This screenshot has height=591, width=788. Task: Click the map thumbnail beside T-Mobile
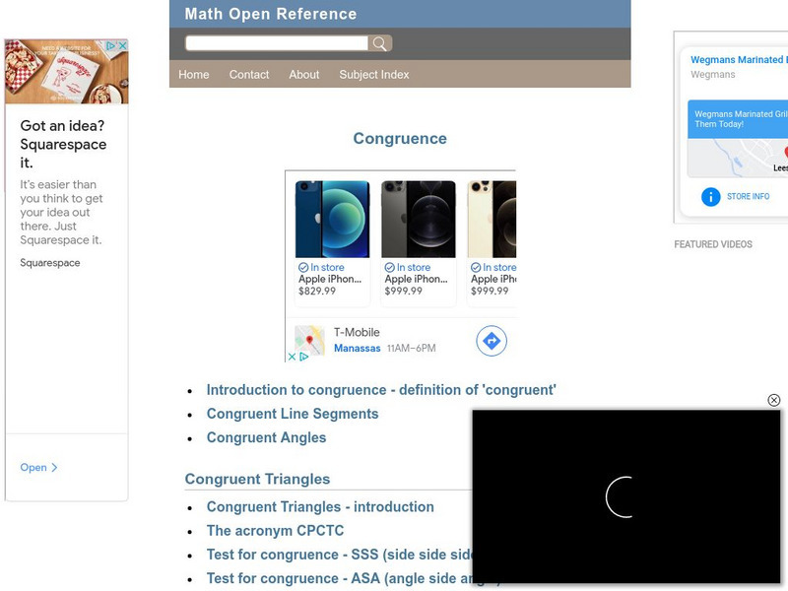pyautogui.click(x=309, y=340)
